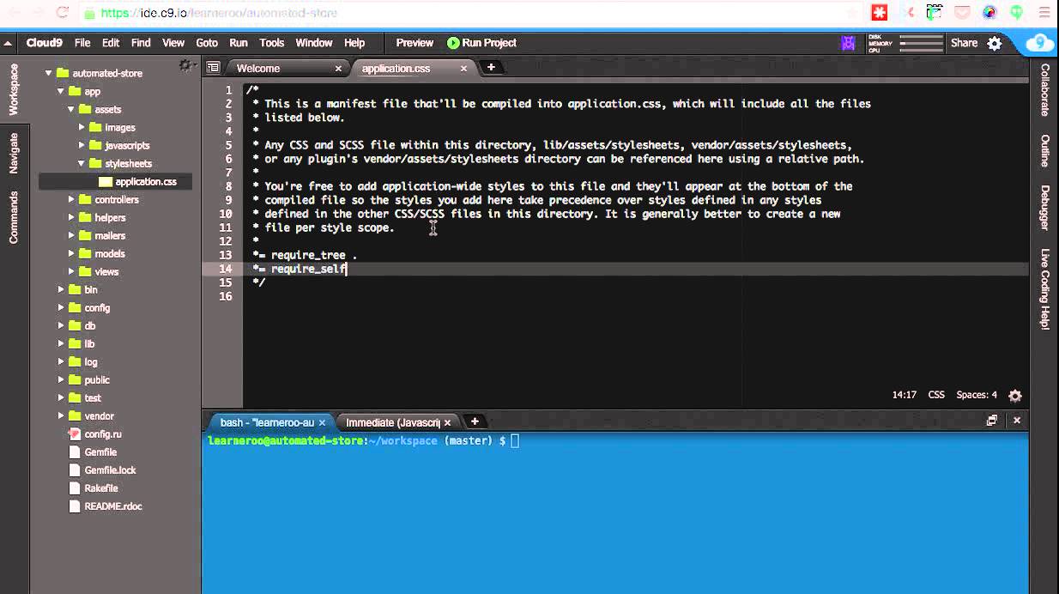Collapse menu bar with top-left arrow icon
The height and width of the screenshot is (594, 1059).
tap(8, 43)
